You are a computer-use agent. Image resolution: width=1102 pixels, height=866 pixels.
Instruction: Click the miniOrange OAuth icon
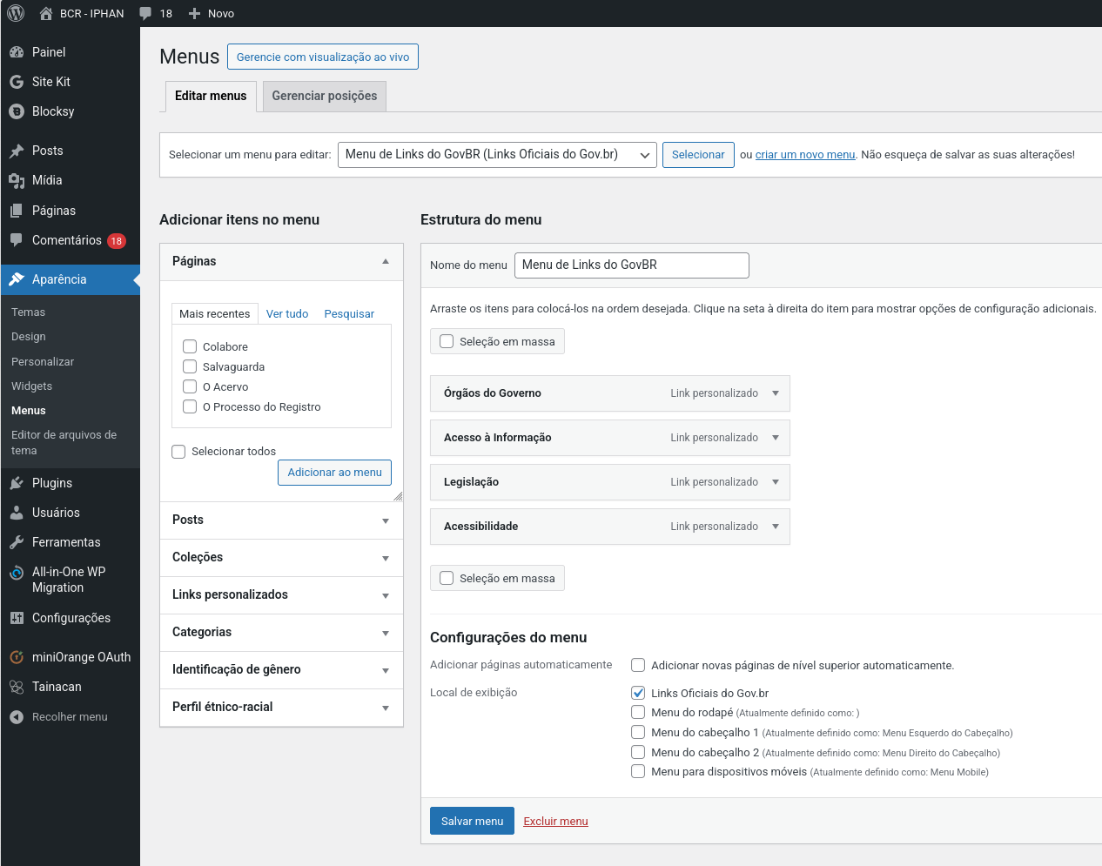click(17, 657)
